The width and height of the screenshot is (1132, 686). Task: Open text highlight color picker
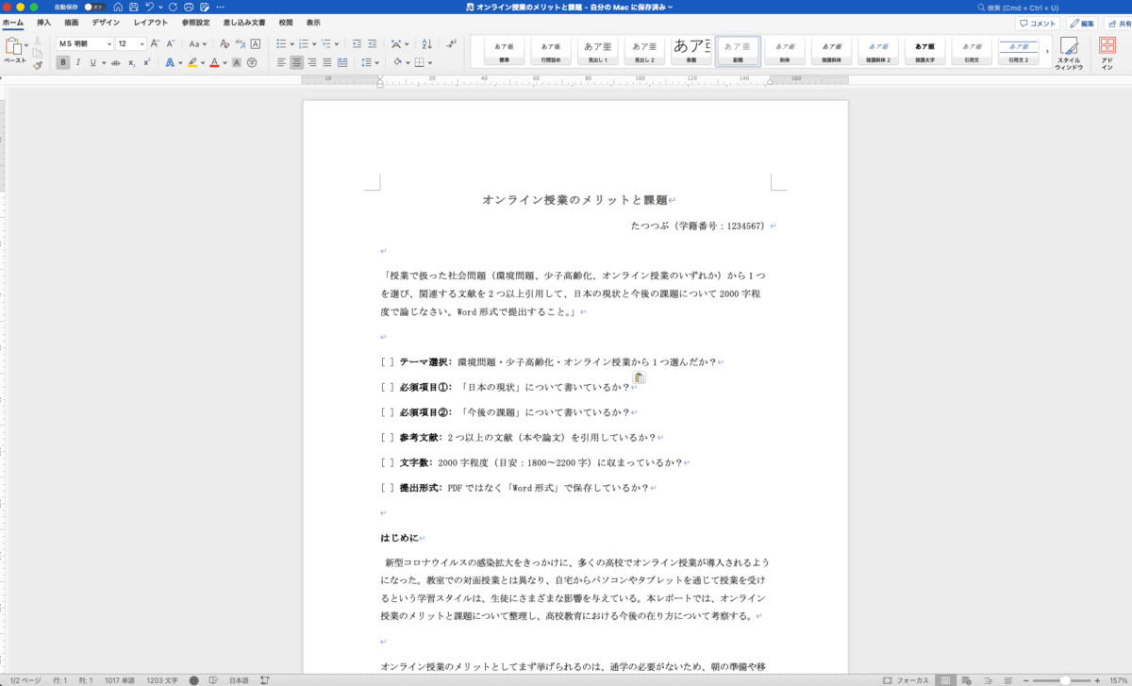click(202, 62)
